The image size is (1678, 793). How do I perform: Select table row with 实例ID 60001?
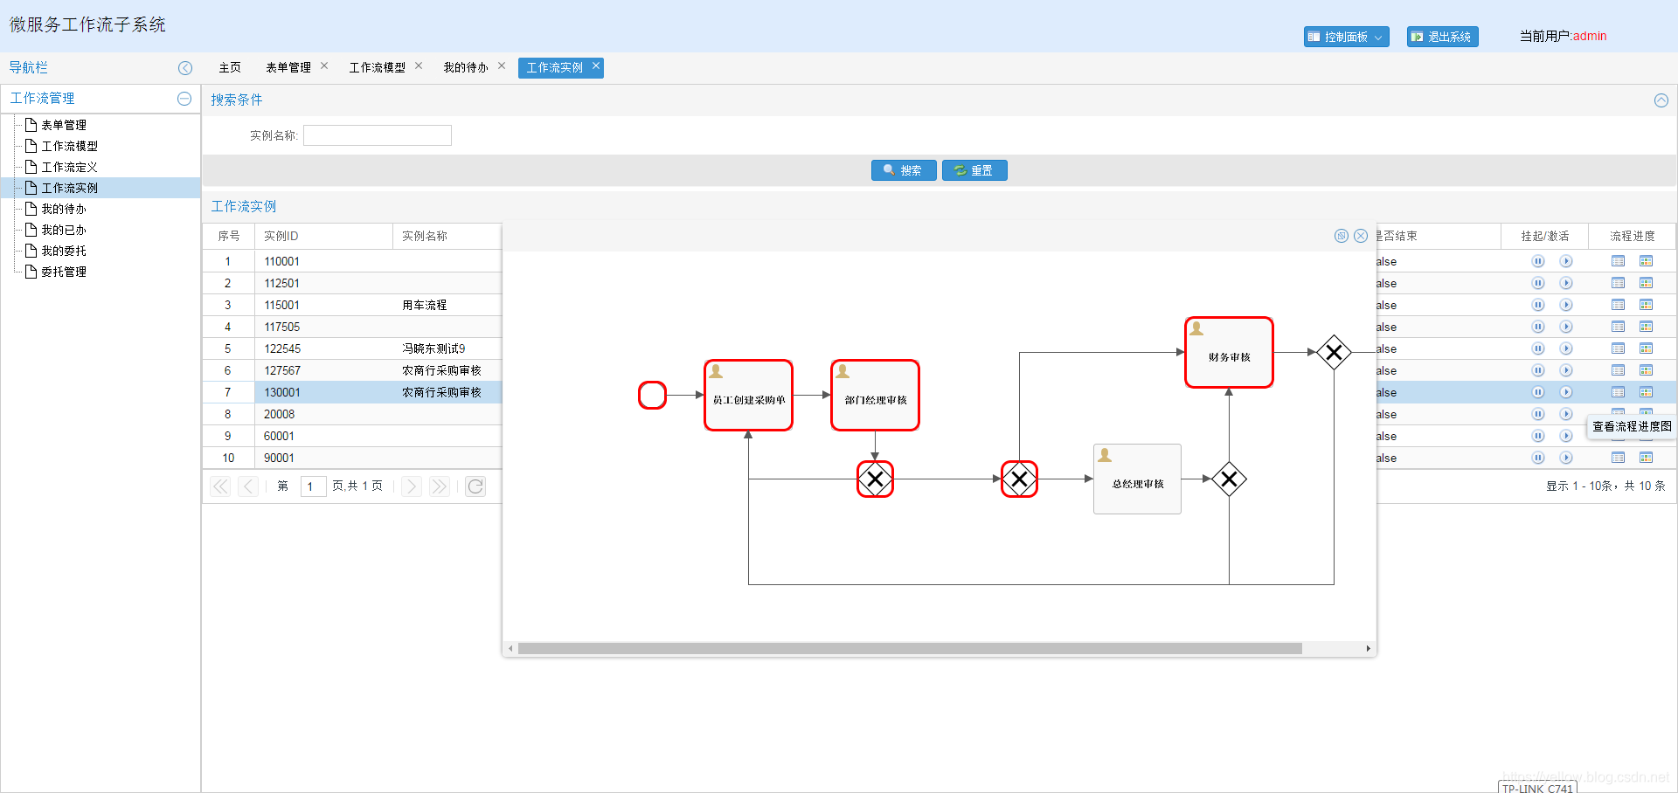352,436
